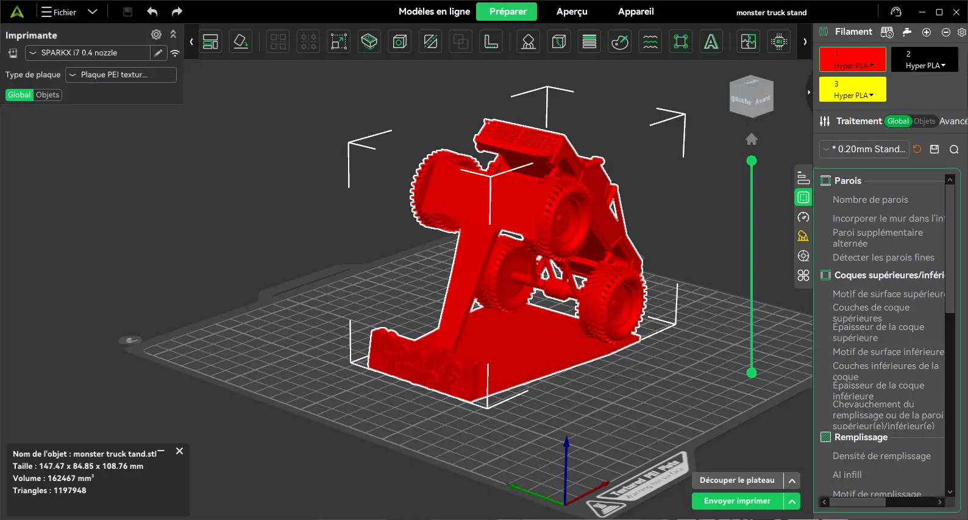Click Envoyer imprimer button
Viewport: 968px width, 520px height.
pos(737,501)
